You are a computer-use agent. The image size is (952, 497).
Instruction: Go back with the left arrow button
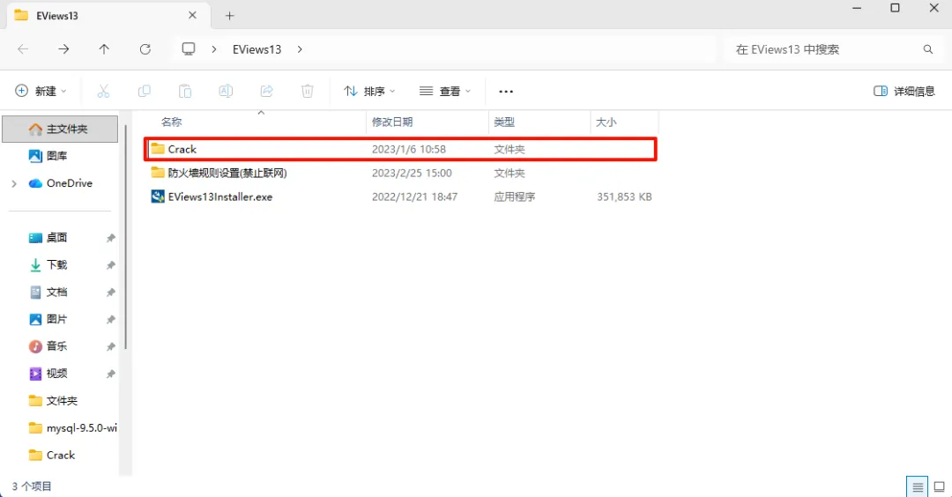tap(23, 49)
